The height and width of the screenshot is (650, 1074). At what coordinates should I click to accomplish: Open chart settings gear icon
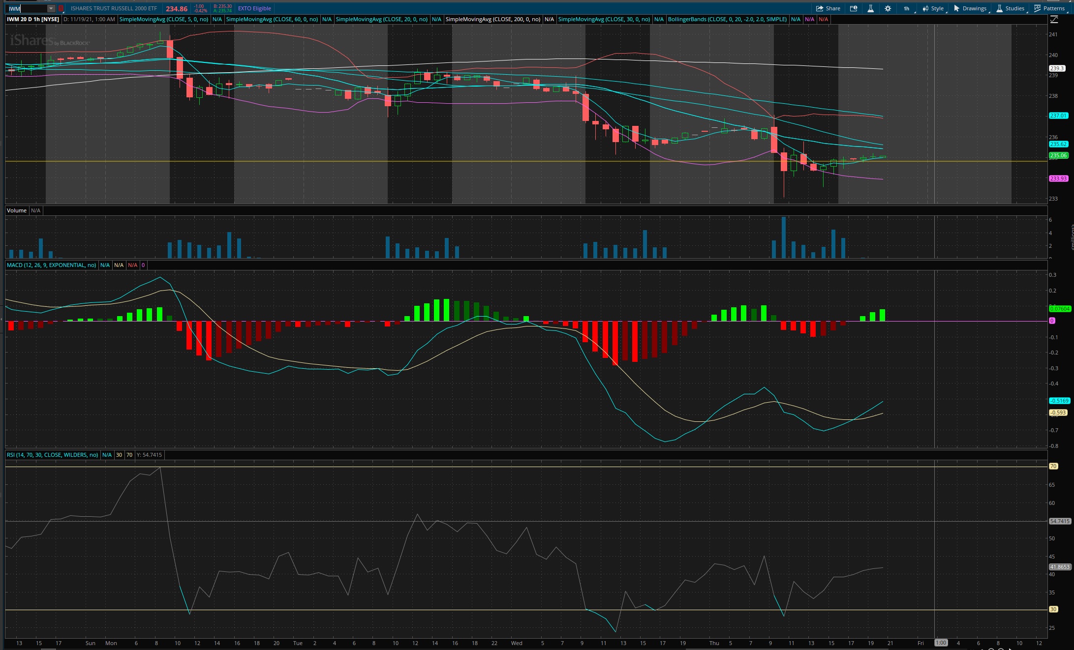click(x=888, y=8)
